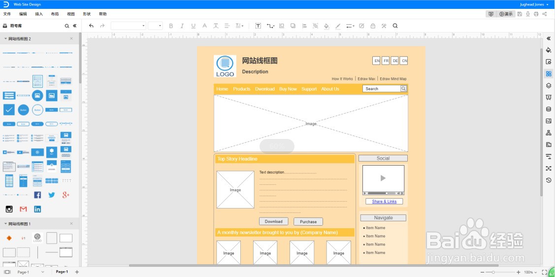Collapse the 网站线框图 1 section

coord(5,224)
